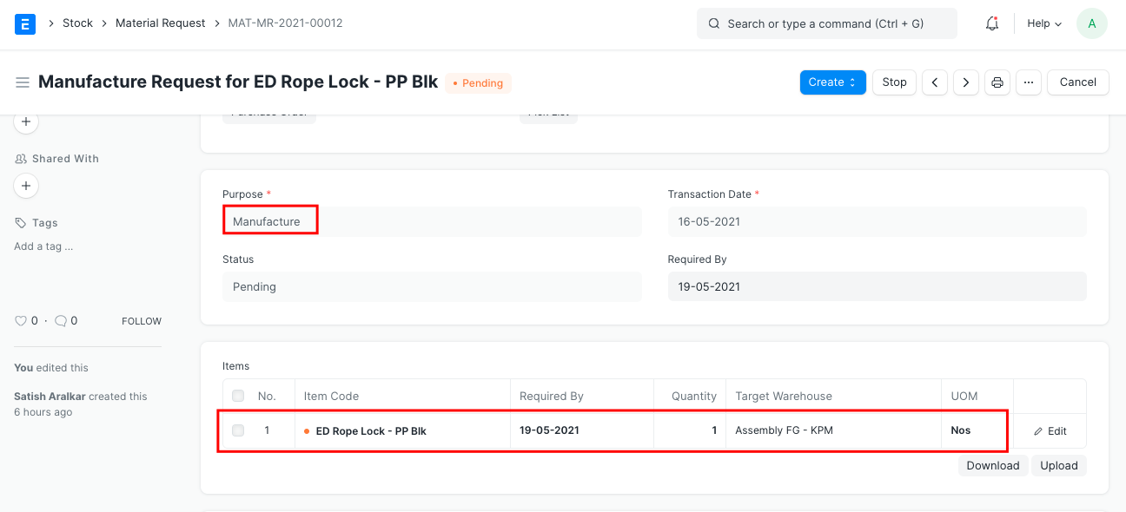1126x512 pixels.
Task: Select all items header checkbox
Action: pos(238,397)
